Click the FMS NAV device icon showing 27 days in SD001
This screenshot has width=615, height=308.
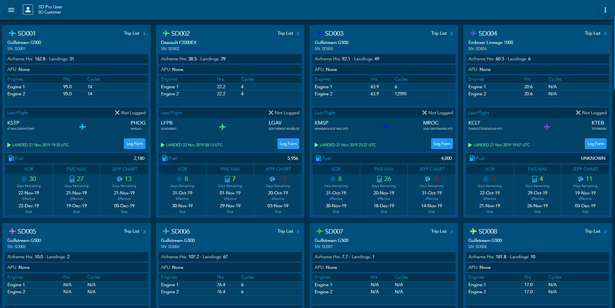72,179
